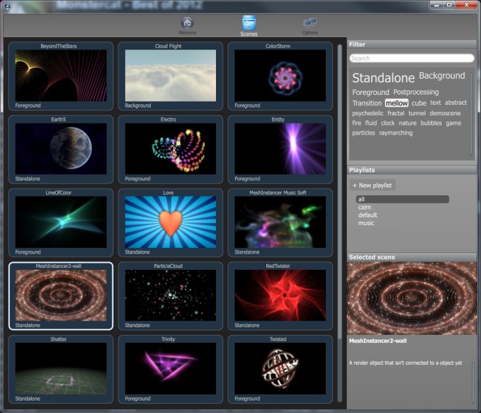
Task: Select the 'music' playlist
Action: pyautogui.click(x=366, y=223)
